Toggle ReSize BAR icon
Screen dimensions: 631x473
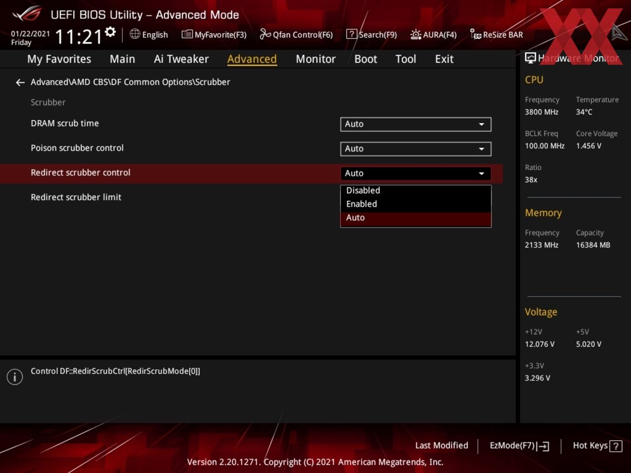click(x=476, y=34)
